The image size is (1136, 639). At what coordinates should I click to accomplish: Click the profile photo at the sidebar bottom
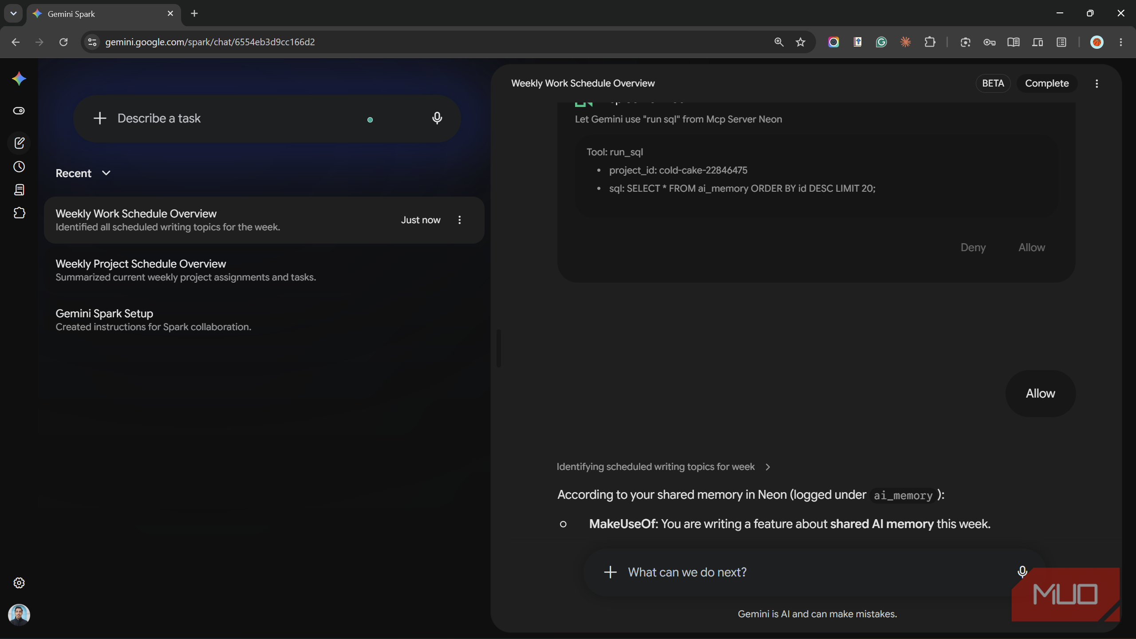19,615
